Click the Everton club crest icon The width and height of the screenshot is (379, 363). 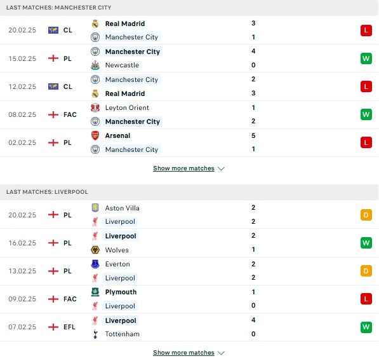pyautogui.click(x=95, y=264)
